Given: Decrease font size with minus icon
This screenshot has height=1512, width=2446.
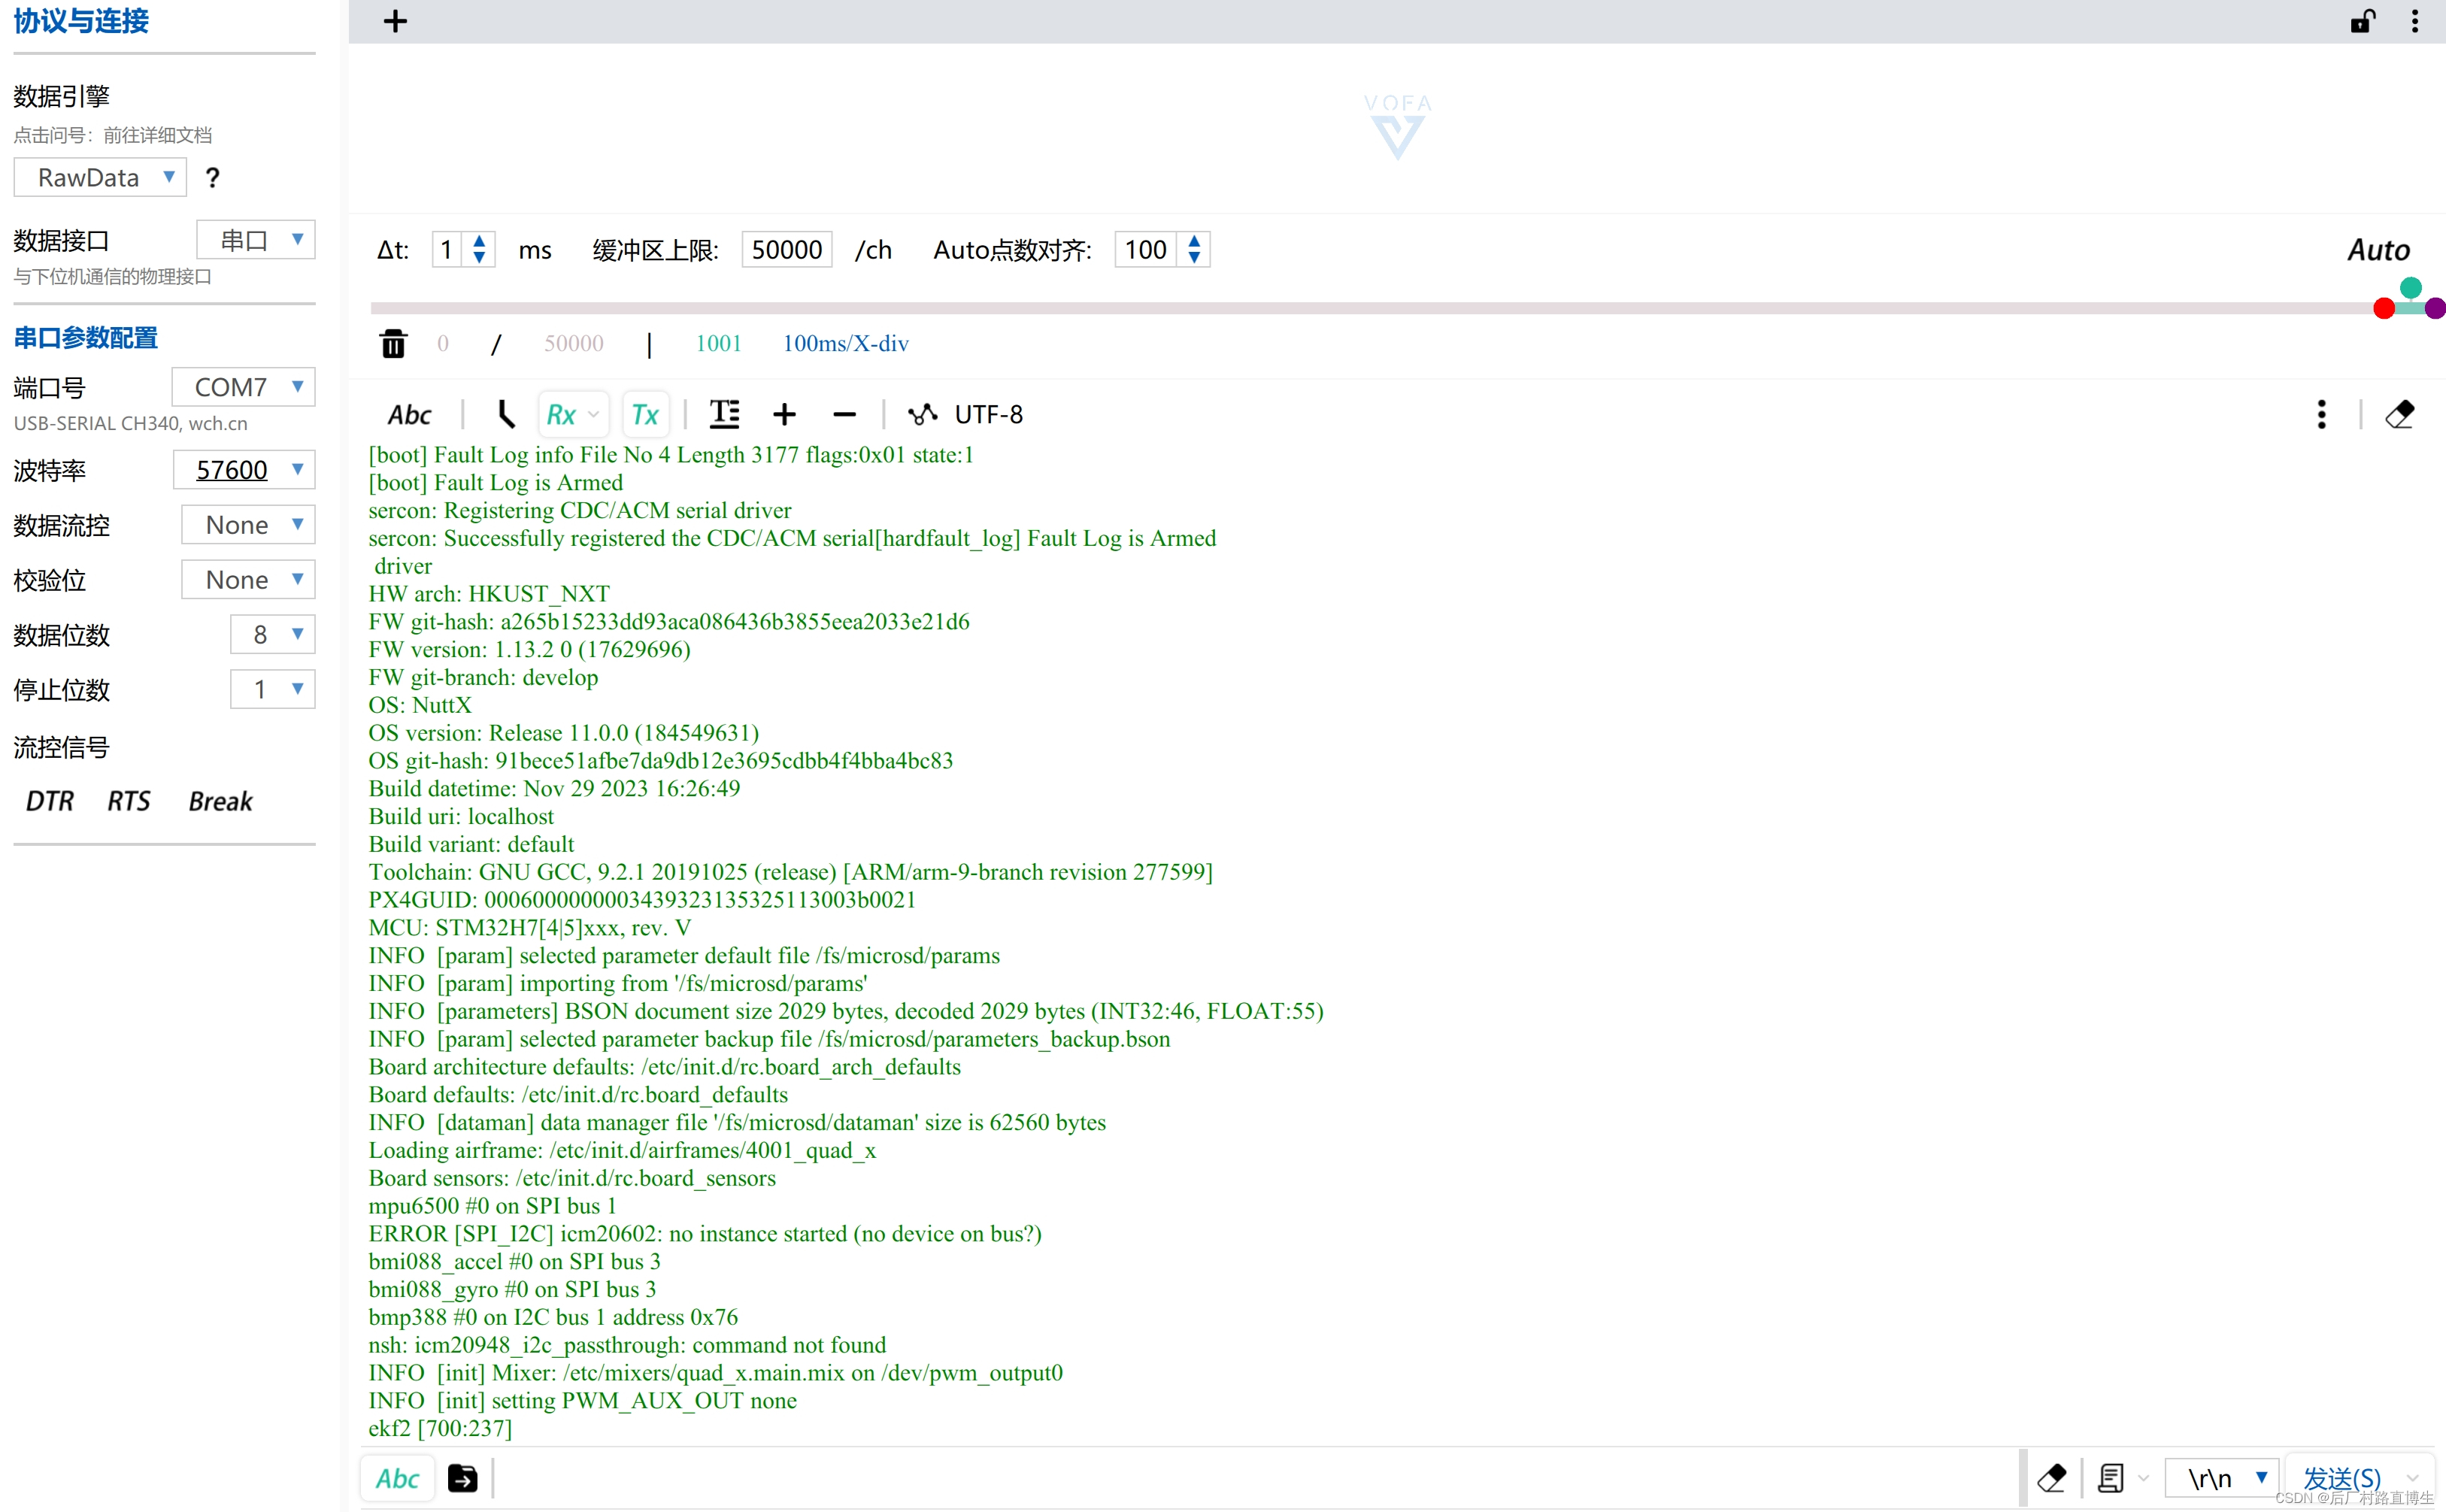Looking at the screenshot, I should (x=844, y=414).
